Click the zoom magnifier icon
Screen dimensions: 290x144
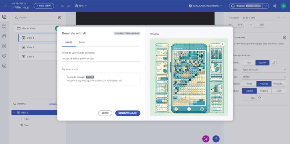[x=76, y=6]
